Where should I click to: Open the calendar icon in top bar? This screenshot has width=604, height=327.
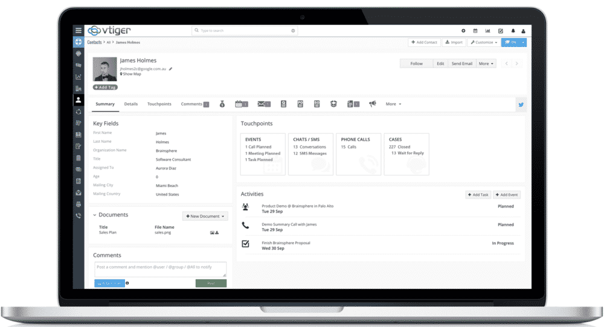(x=475, y=31)
